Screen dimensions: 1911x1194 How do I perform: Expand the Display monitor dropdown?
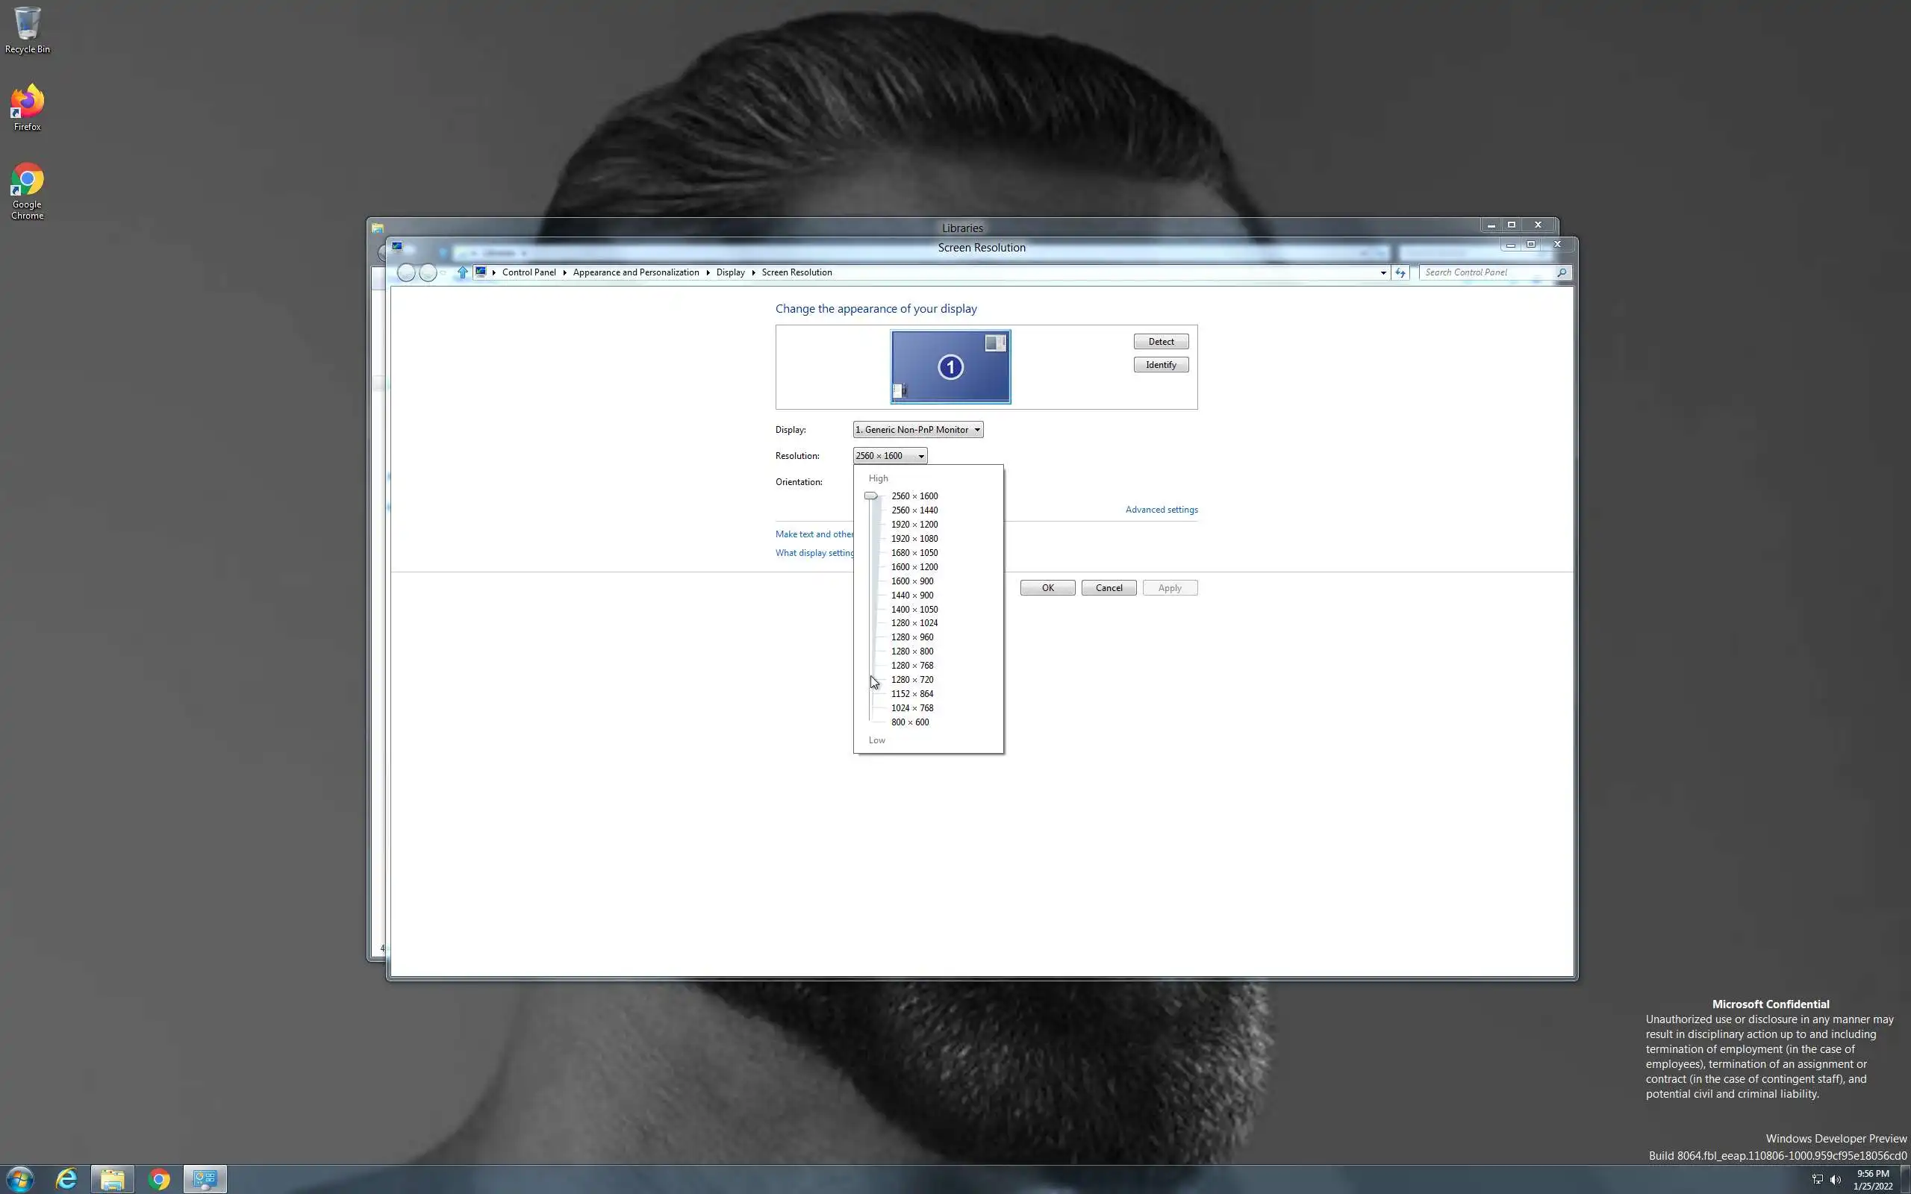click(917, 430)
